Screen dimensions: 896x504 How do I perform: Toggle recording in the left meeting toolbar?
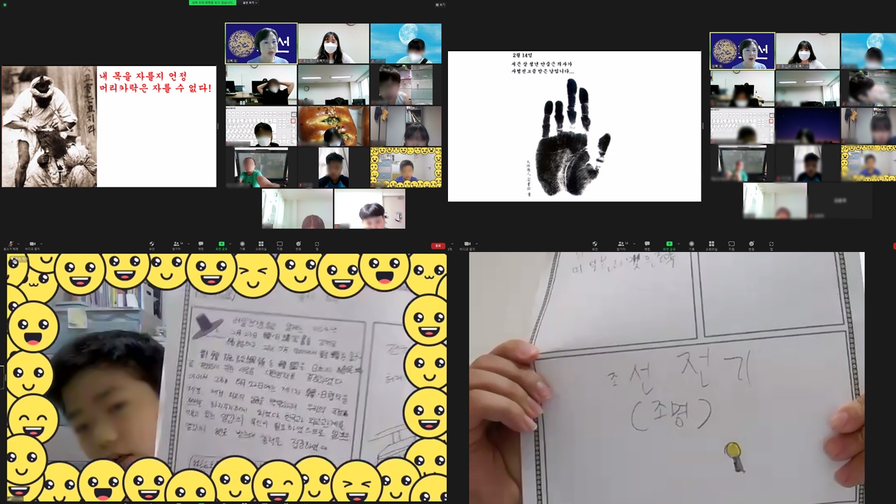click(x=242, y=245)
